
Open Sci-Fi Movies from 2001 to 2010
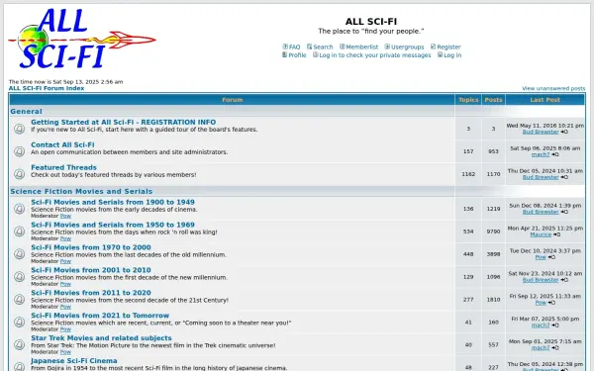[x=91, y=270]
